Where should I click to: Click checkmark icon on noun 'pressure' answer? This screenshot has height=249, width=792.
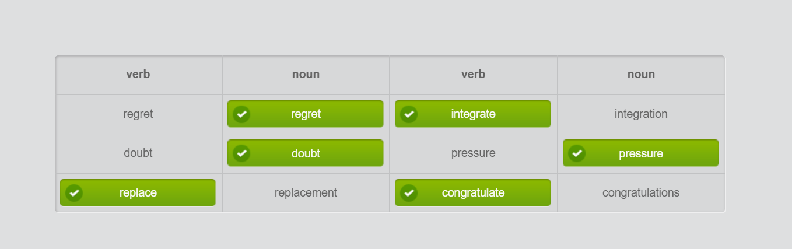click(x=577, y=153)
